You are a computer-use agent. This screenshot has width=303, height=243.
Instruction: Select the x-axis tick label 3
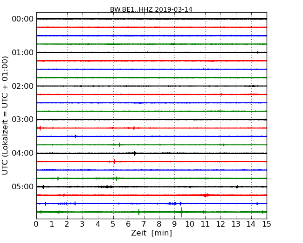(83, 224)
